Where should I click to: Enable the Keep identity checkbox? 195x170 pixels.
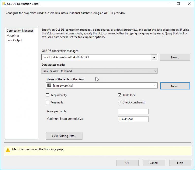pos(47,95)
